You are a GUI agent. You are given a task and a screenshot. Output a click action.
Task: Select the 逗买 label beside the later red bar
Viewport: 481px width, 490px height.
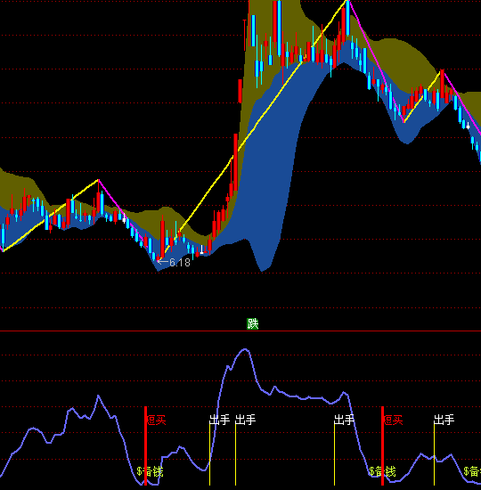coord(393,421)
